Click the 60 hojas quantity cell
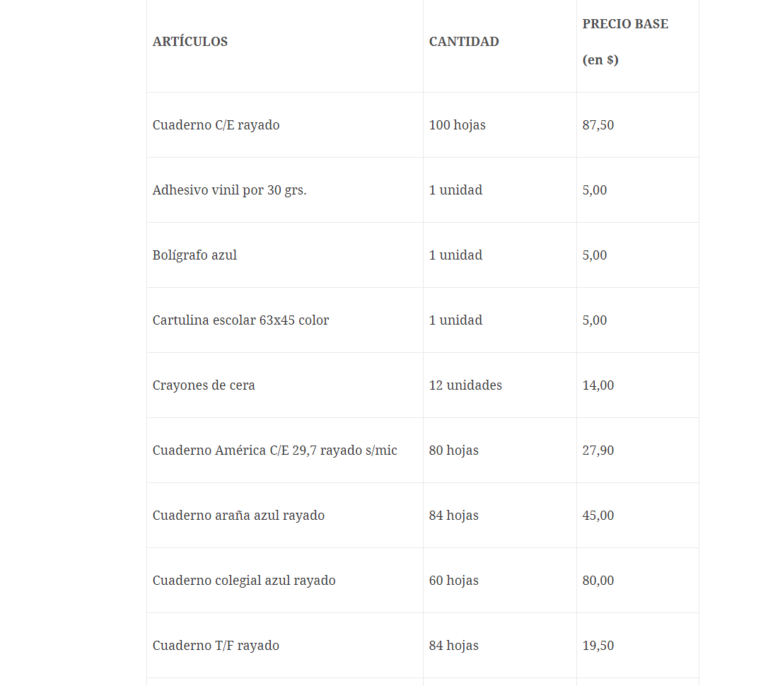This screenshot has height=686, width=780. pos(453,581)
